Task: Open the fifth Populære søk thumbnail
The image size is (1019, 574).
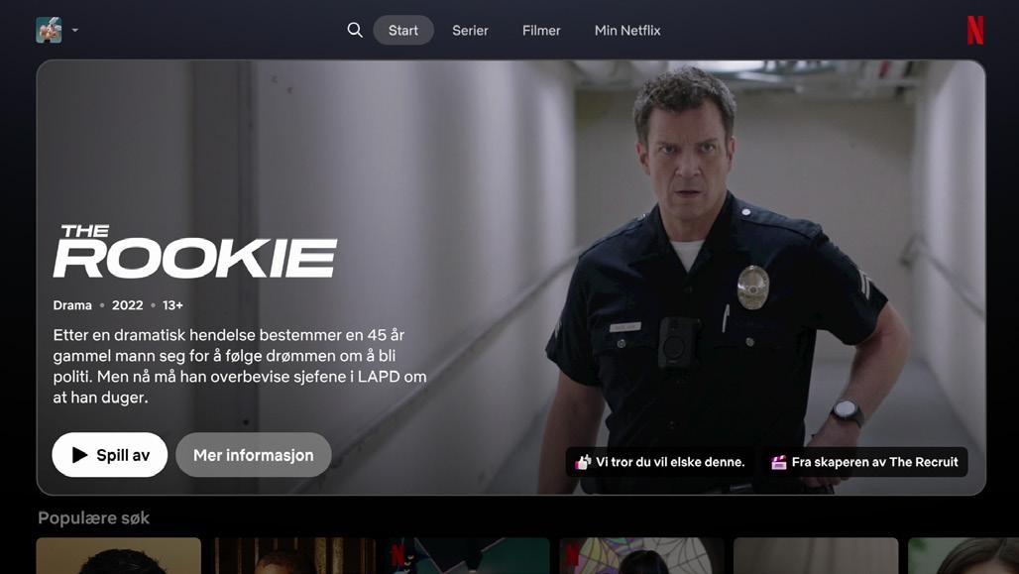Action: [816, 556]
